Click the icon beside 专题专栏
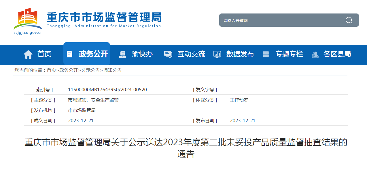Screen dimensions: 367x169 pyautogui.click(x=266, y=54)
